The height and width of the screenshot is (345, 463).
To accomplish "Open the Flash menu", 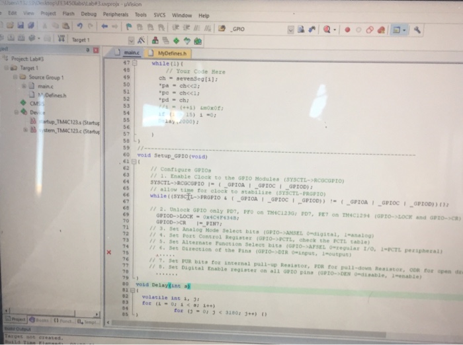I will pos(68,14).
